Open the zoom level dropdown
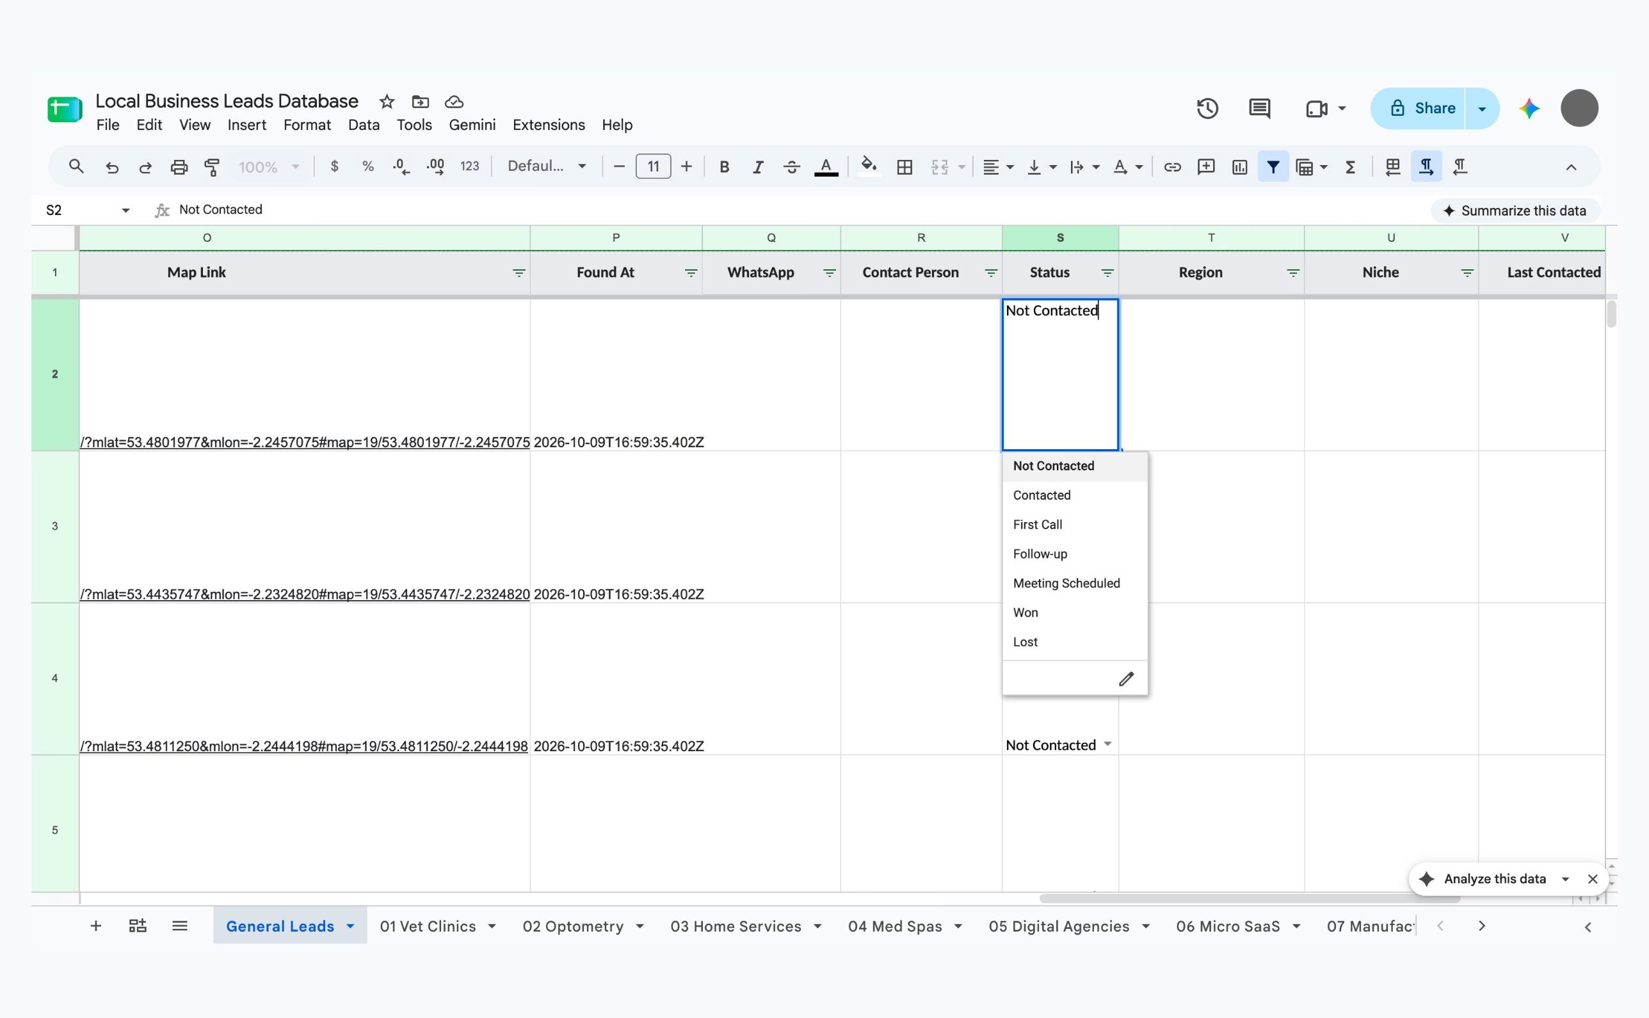The image size is (1649, 1018). tap(268, 167)
